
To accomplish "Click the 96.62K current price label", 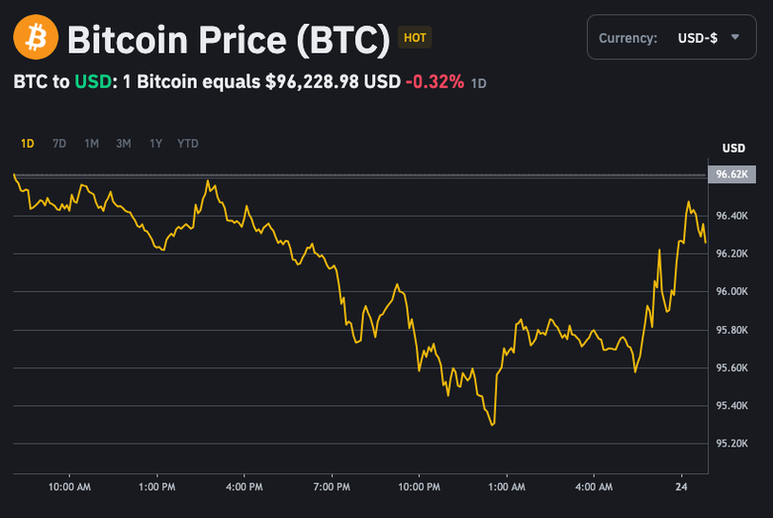I will coord(732,175).
